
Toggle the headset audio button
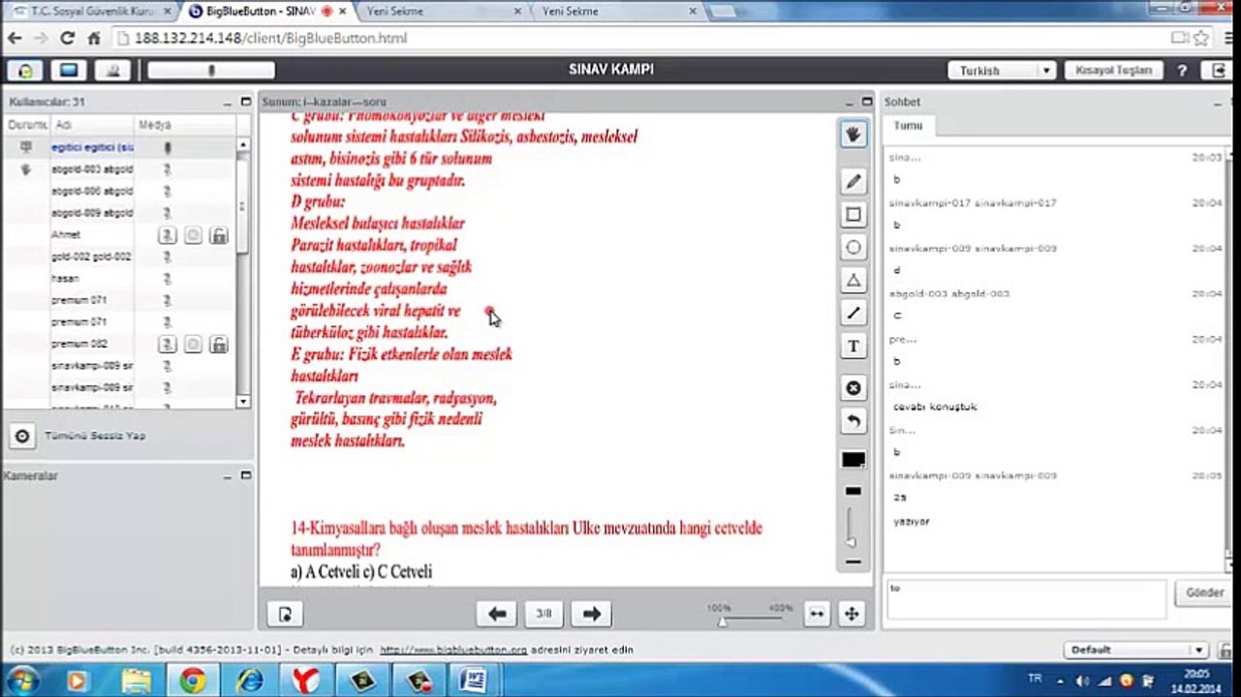tap(25, 71)
